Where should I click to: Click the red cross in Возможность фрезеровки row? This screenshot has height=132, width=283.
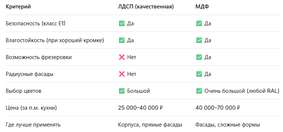(122, 57)
